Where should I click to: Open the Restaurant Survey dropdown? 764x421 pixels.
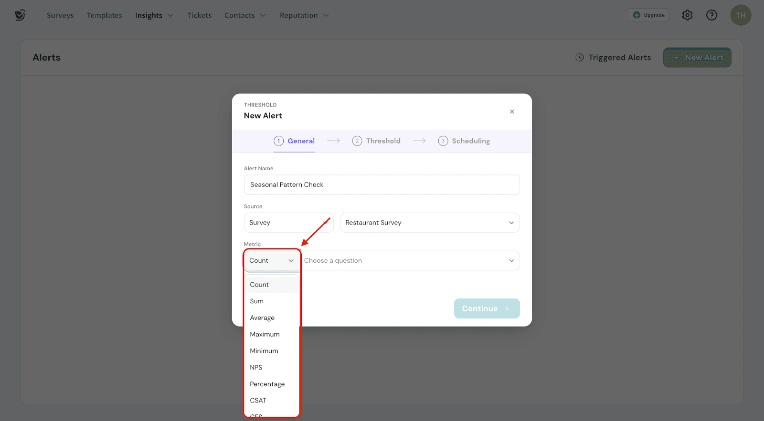coord(429,223)
